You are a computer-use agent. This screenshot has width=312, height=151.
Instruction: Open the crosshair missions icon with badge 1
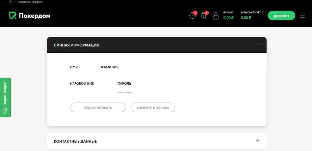click(x=192, y=16)
